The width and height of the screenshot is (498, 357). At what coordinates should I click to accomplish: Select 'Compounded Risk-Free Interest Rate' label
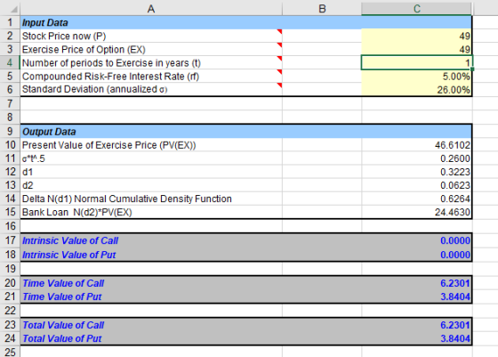(151, 77)
